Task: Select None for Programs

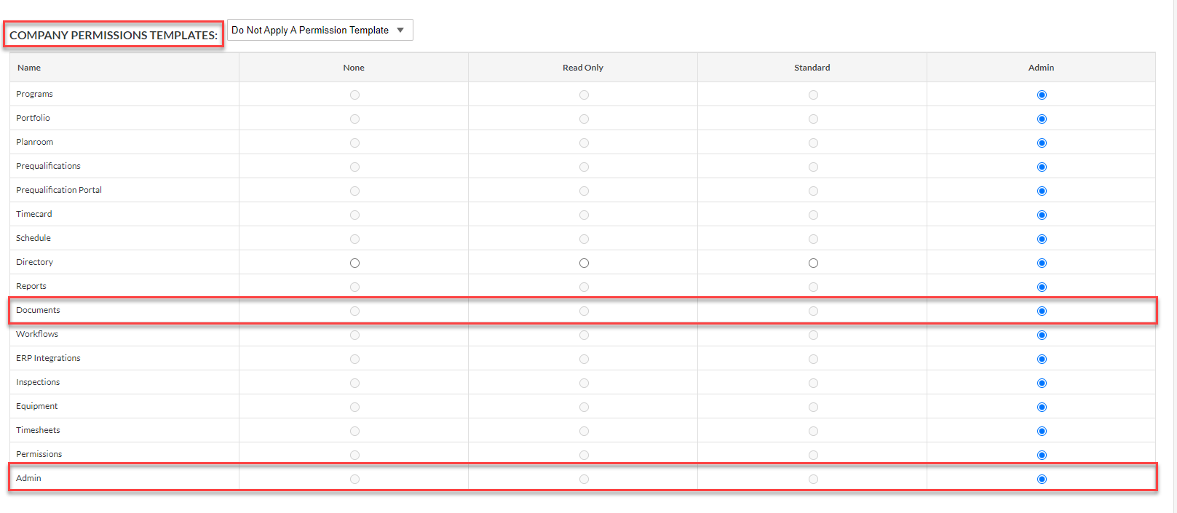Action: pyautogui.click(x=354, y=95)
